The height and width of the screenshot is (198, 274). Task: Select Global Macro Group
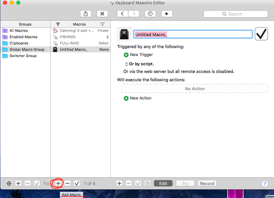(25, 50)
